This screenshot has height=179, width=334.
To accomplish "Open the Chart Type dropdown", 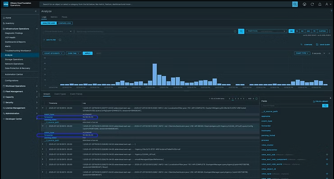I will [303, 53].
